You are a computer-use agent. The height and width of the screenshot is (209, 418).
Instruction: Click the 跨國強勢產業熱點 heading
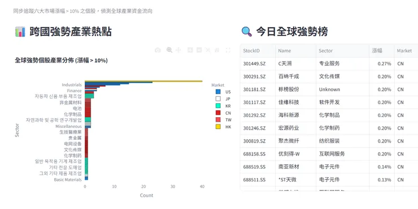[71, 32]
